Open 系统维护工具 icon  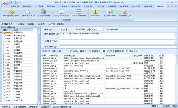pyautogui.click(x=125, y=13)
